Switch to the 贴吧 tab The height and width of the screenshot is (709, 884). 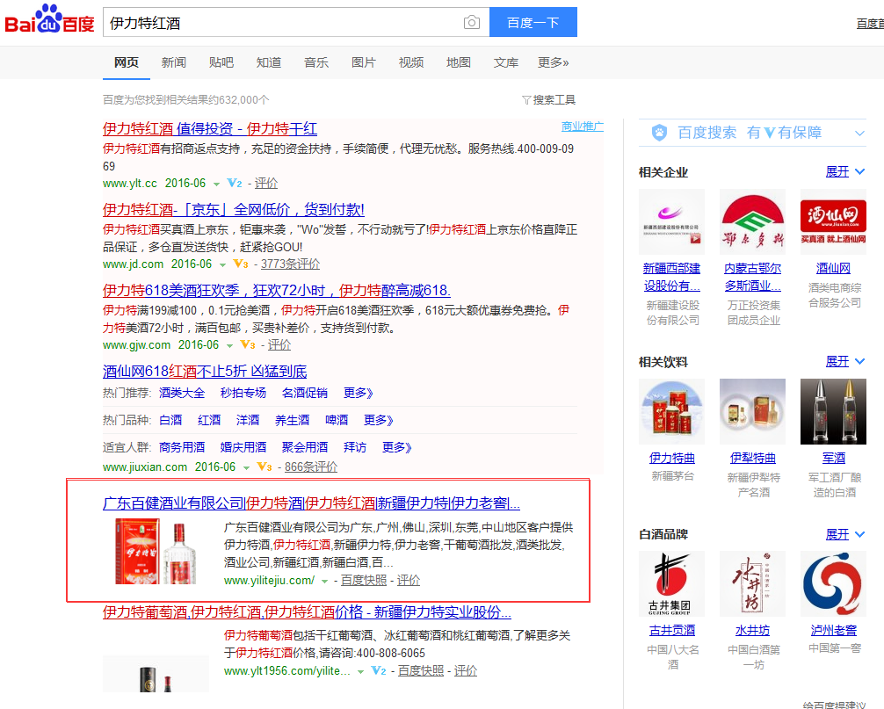click(x=221, y=62)
